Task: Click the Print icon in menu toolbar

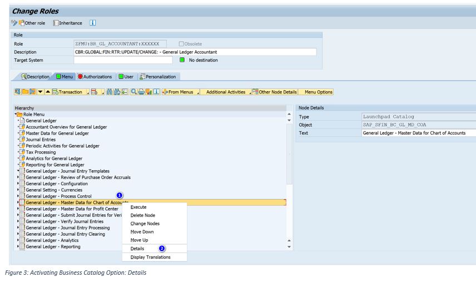Action: [x=141, y=92]
